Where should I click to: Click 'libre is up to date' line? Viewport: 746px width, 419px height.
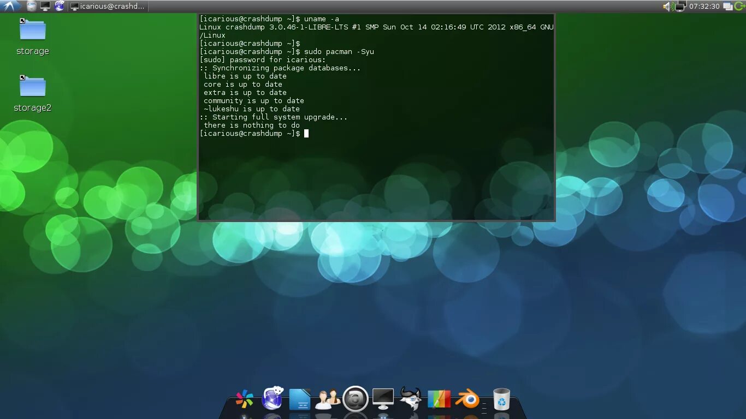click(x=245, y=76)
